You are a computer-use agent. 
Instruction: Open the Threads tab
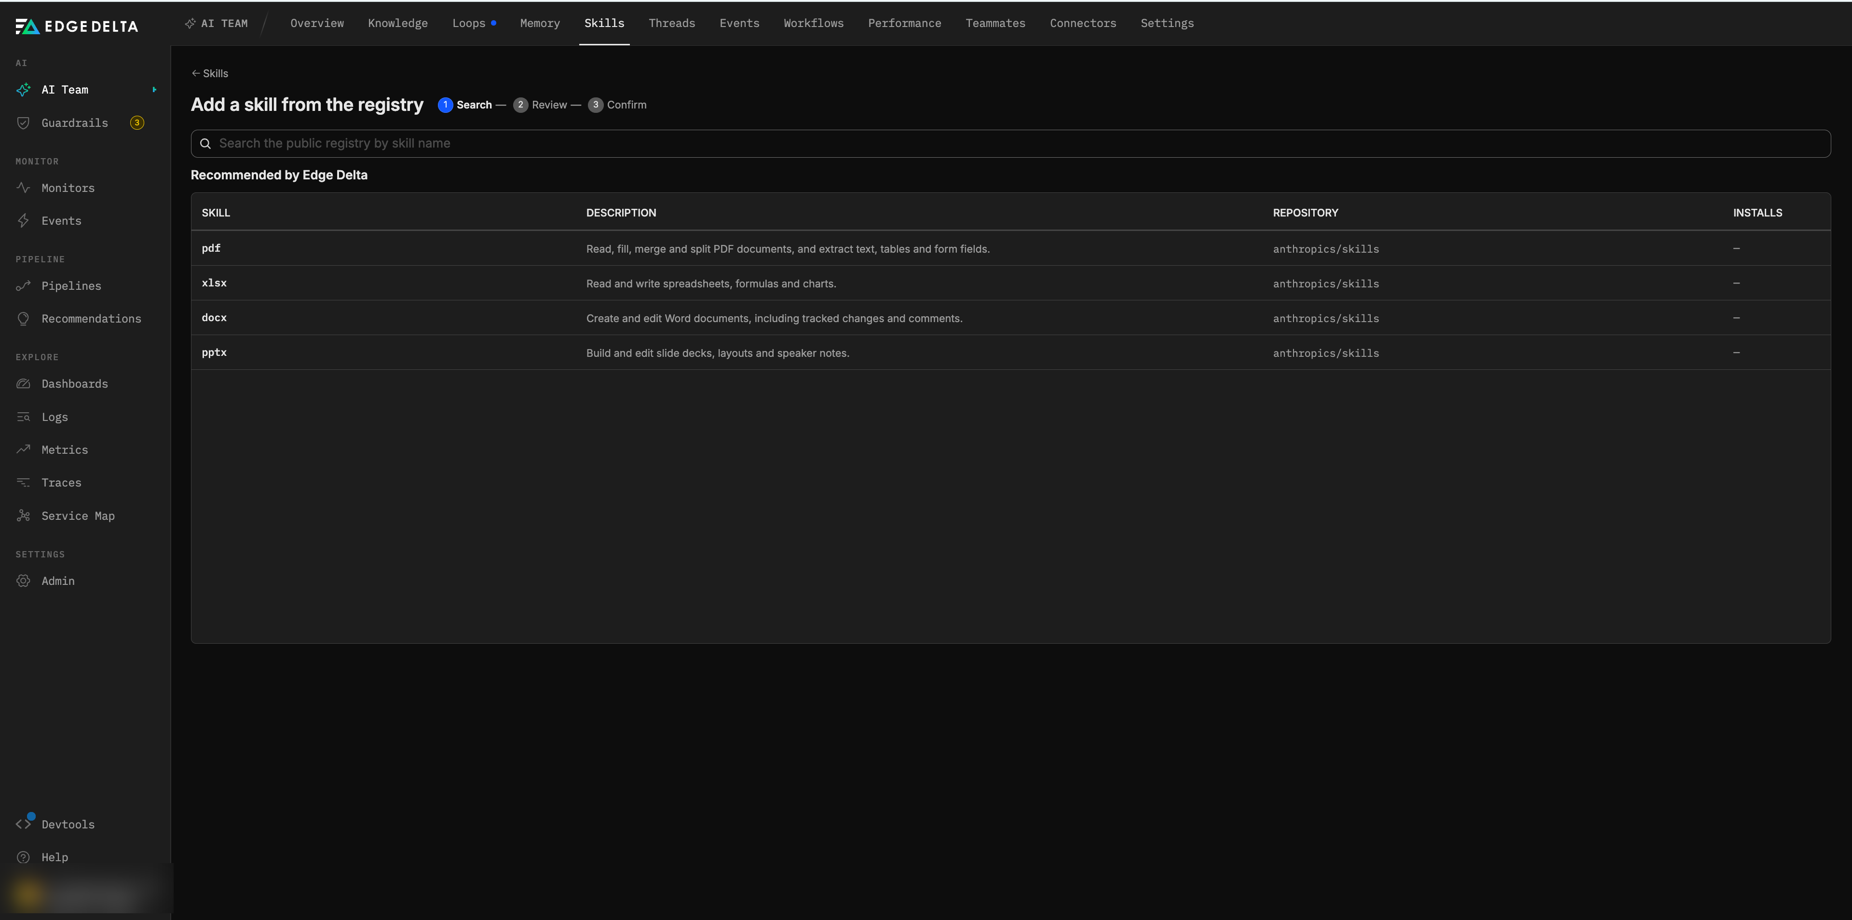[671, 23]
